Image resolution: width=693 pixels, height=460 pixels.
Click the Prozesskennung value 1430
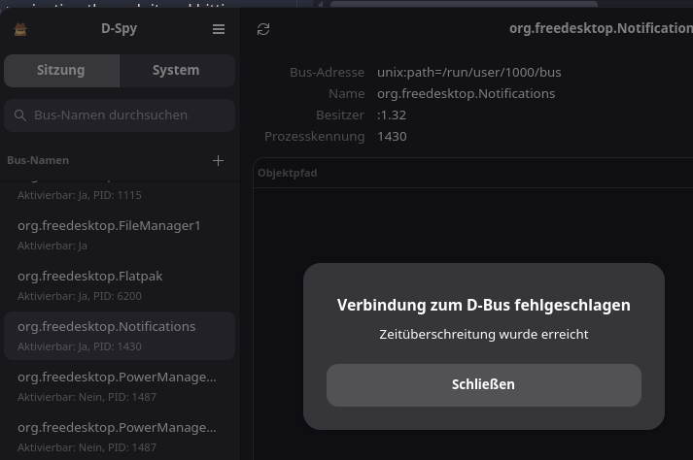(x=392, y=137)
